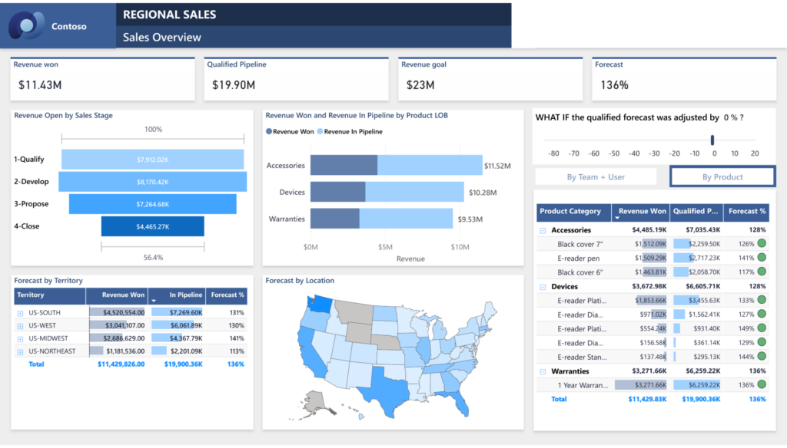Image resolution: width=787 pixels, height=448 pixels.
Task: Click the Territory column header
Action: (31, 295)
